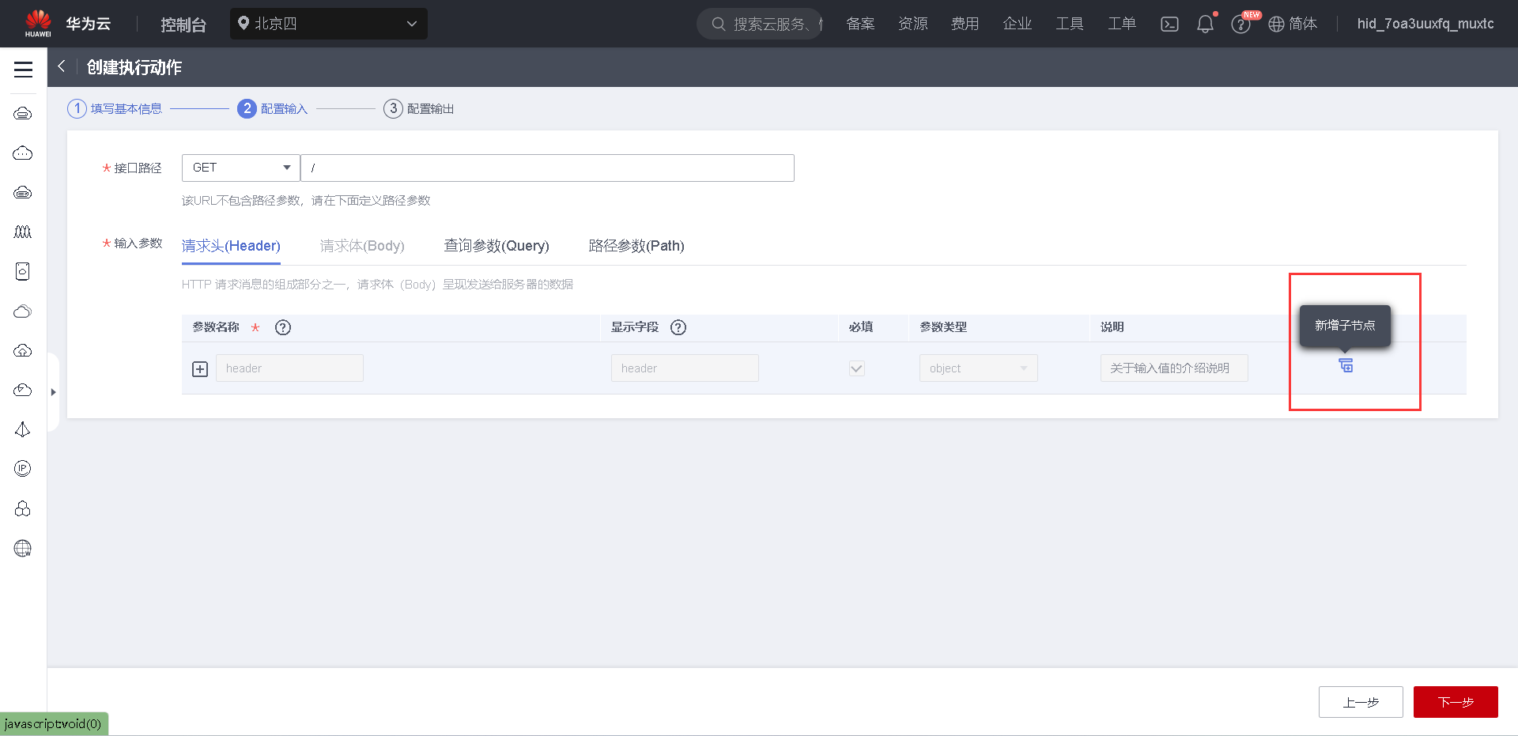Click the 显示字段 header input
This screenshot has width=1518, height=736.
685,368
